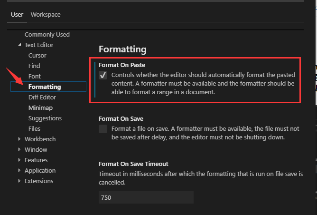Open the Cursor settings category

[x=37, y=55]
